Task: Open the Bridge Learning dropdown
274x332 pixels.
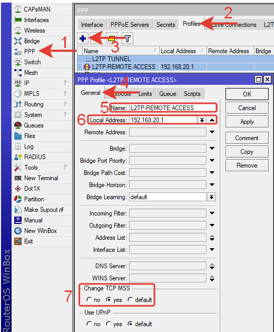Action: click(x=211, y=197)
